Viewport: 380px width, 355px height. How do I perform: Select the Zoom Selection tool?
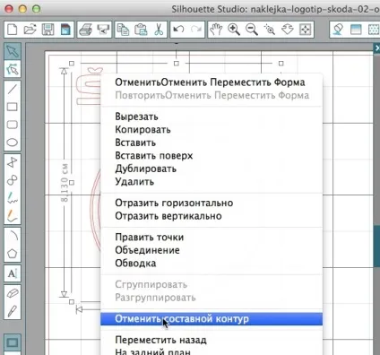(x=270, y=30)
